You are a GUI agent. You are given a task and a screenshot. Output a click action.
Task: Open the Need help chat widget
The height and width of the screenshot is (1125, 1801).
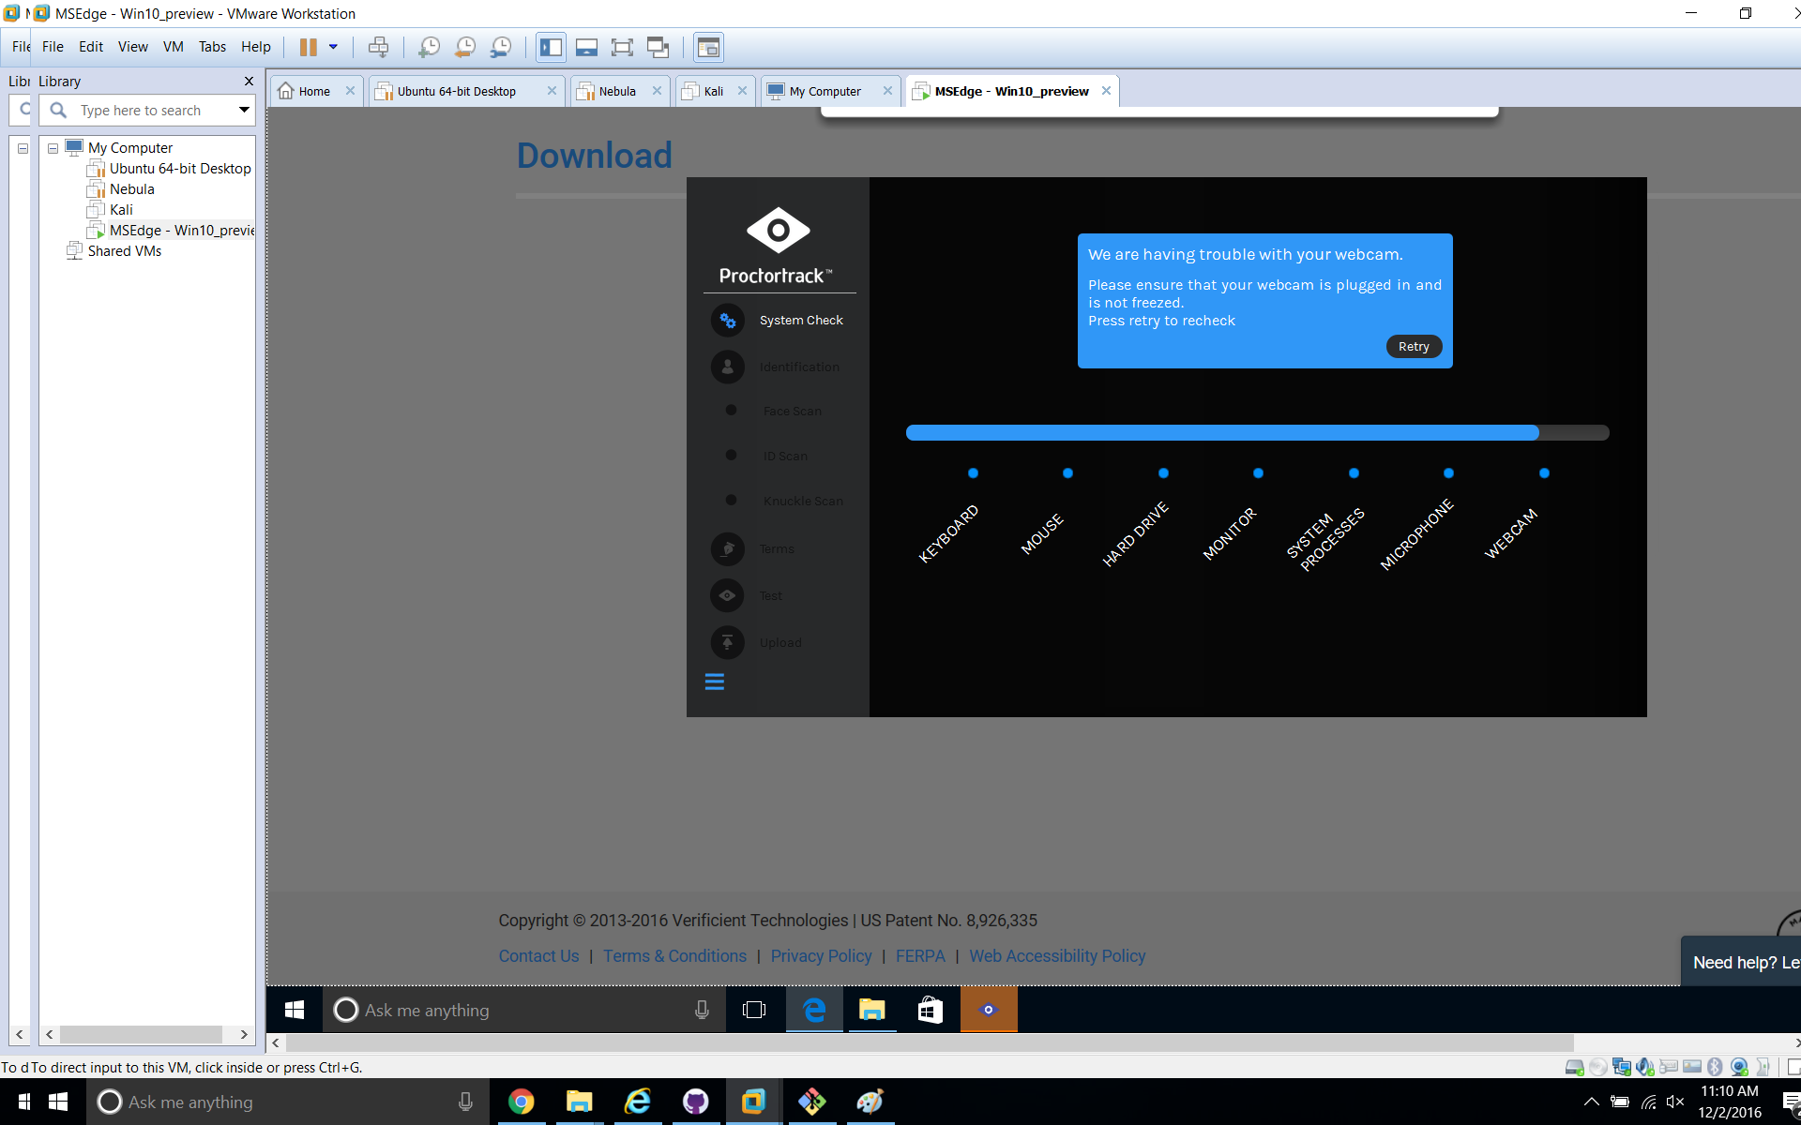pyautogui.click(x=1741, y=962)
